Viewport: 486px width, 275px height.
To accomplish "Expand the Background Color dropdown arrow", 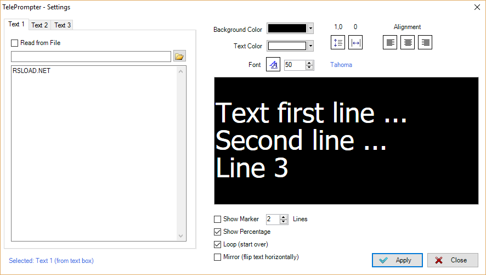I will 310,29.
